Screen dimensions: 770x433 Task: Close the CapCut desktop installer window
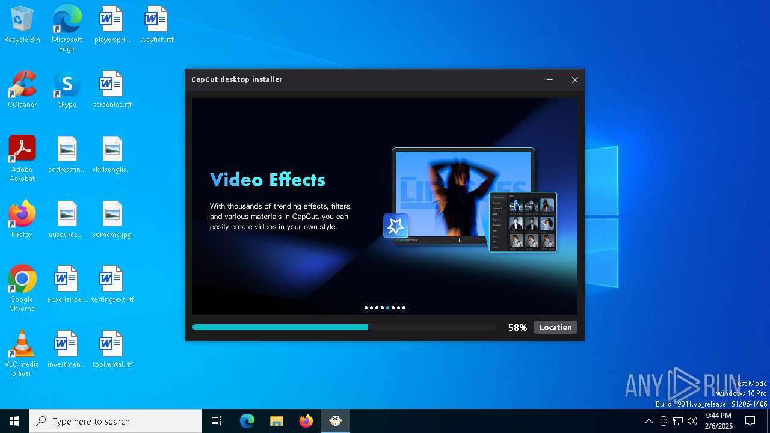(x=574, y=79)
